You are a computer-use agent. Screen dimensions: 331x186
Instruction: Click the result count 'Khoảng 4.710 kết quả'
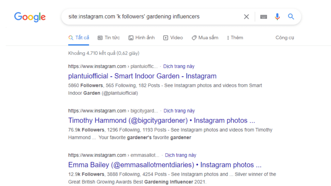pyautogui.click(x=104, y=53)
